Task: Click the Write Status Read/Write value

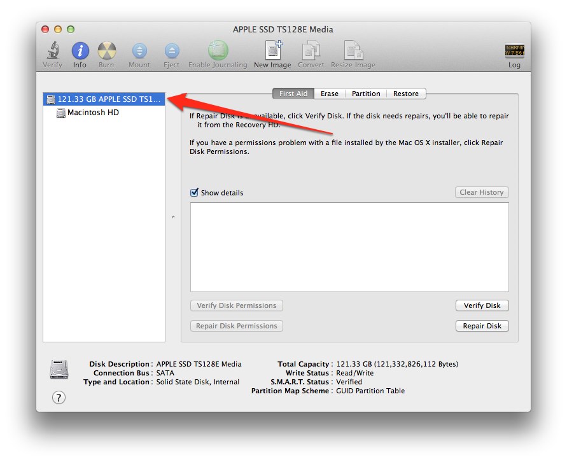Action: point(354,373)
